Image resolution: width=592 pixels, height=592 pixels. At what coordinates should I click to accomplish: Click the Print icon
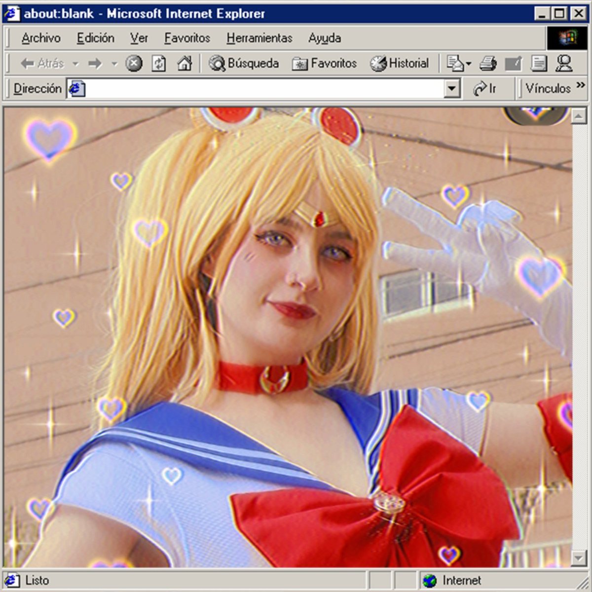[x=488, y=63]
